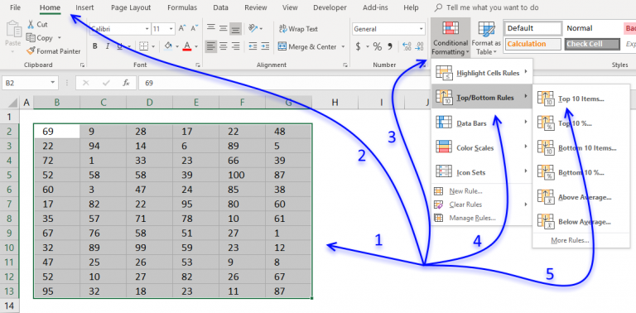The width and height of the screenshot is (636, 313).
Task: Choose Top 10 Items menu entry
Action: tap(581, 99)
